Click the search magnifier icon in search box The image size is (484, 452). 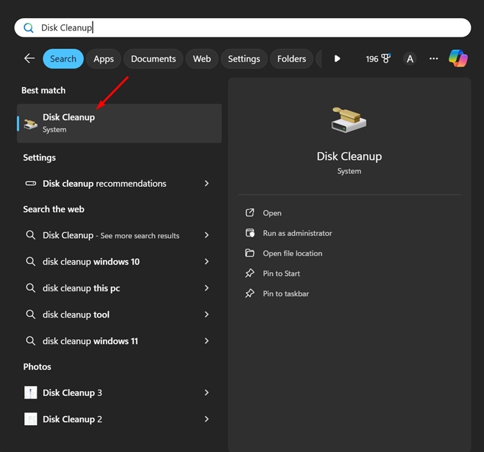tap(28, 28)
